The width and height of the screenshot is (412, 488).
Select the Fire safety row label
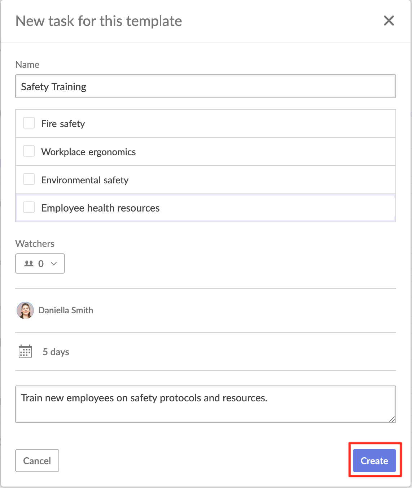63,123
